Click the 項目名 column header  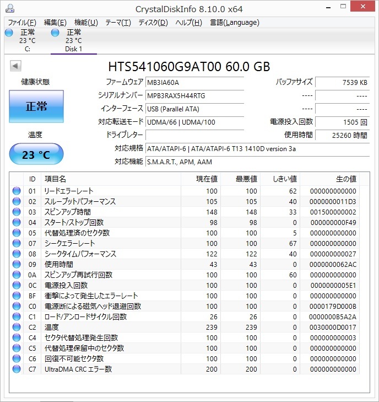[111, 179]
